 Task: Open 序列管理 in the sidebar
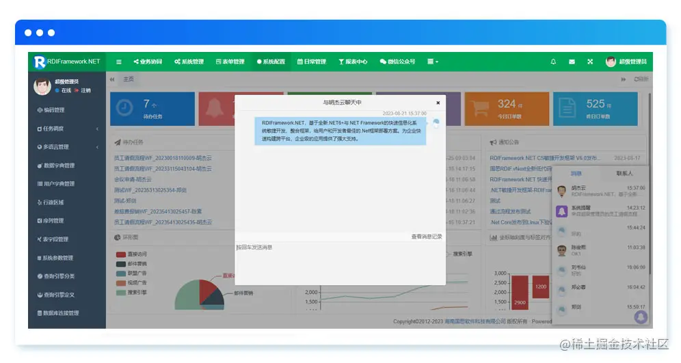point(51,221)
